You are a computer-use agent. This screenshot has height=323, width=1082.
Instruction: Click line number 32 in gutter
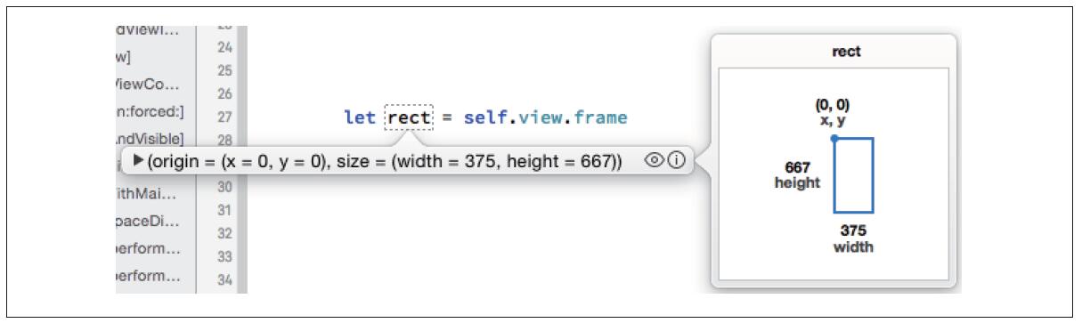point(224,233)
